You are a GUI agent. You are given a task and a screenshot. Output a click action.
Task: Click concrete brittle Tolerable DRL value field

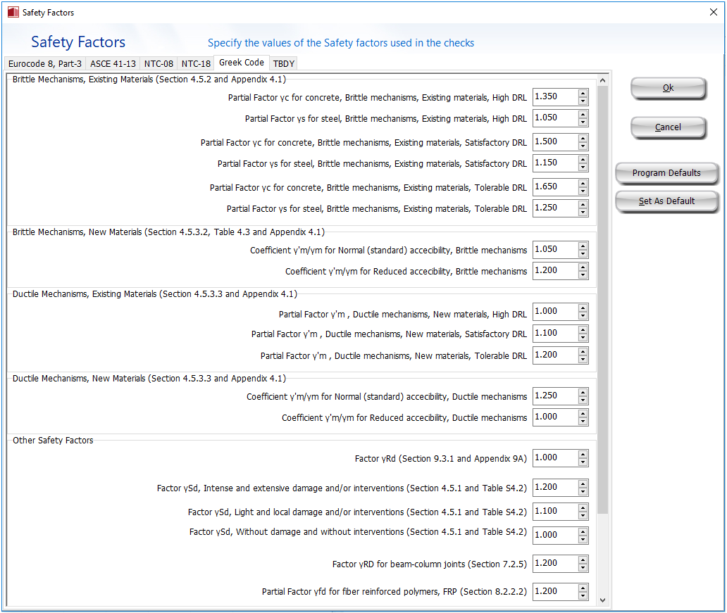[554, 187]
